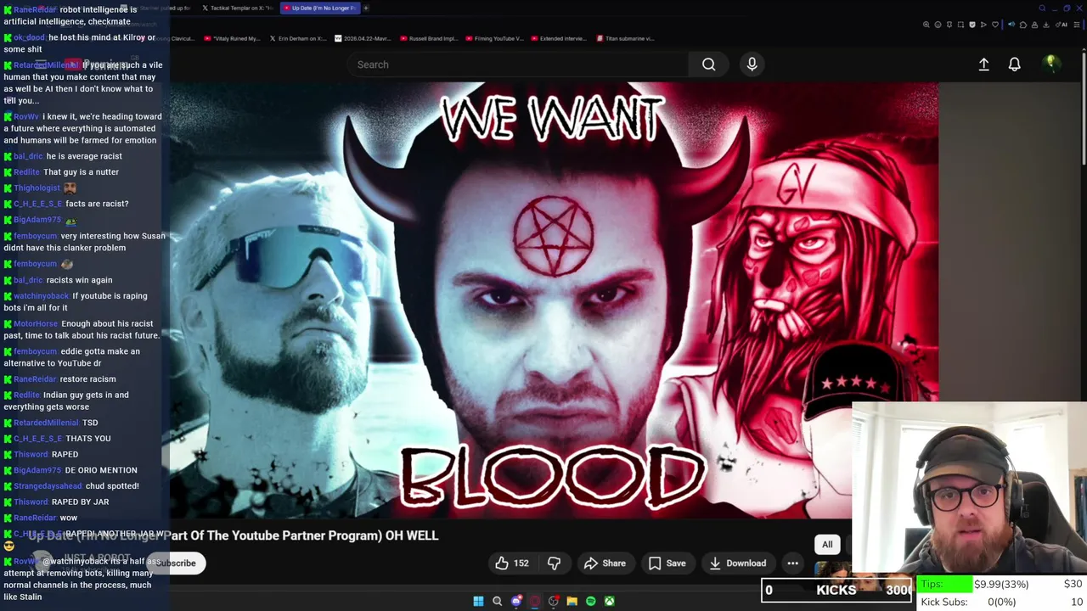Select the All filter chip
This screenshot has width=1087, height=611.
pos(827,544)
